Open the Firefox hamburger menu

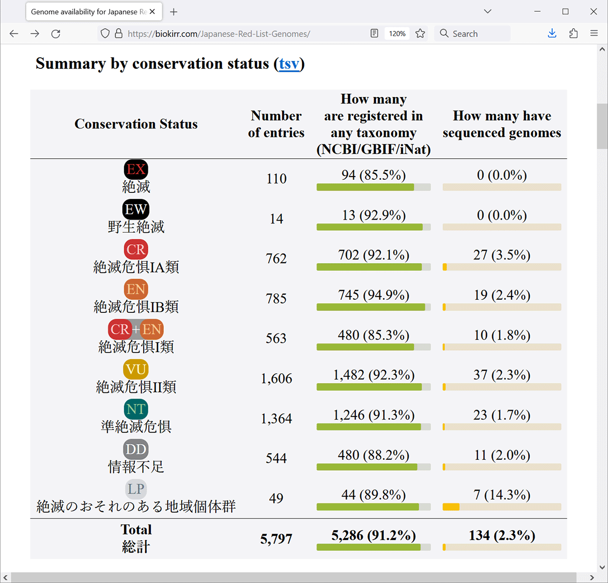594,34
